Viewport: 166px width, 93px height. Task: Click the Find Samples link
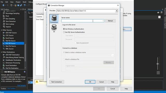(22, 86)
